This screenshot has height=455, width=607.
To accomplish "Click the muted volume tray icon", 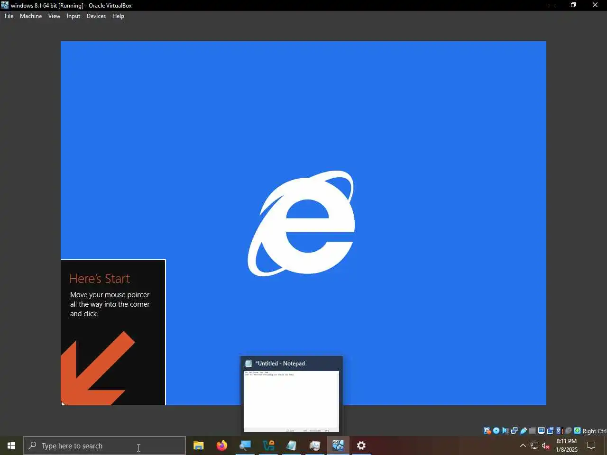I will (546, 446).
